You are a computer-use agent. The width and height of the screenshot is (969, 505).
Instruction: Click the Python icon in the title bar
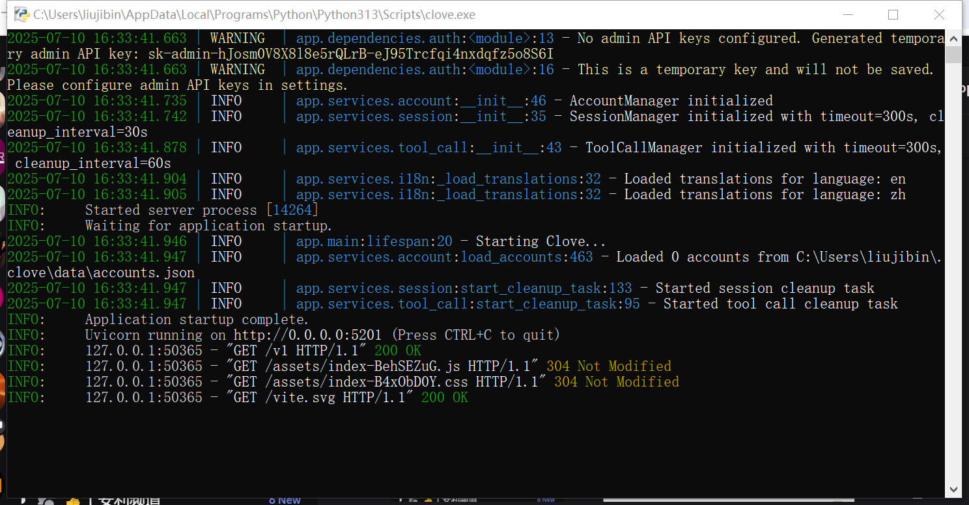21,14
